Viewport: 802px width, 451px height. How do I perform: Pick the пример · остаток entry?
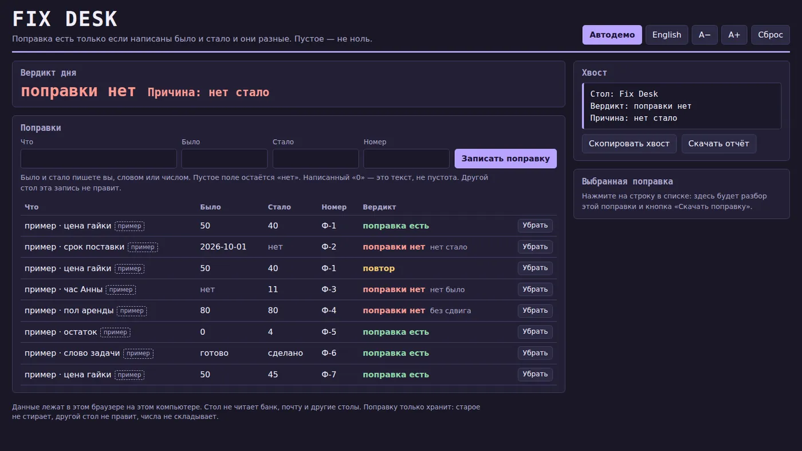pos(61,332)
